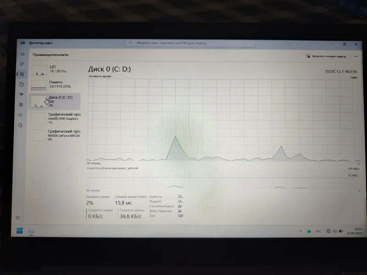
Task: Open the hamburger navigation menu
Action: click(22, 54)
